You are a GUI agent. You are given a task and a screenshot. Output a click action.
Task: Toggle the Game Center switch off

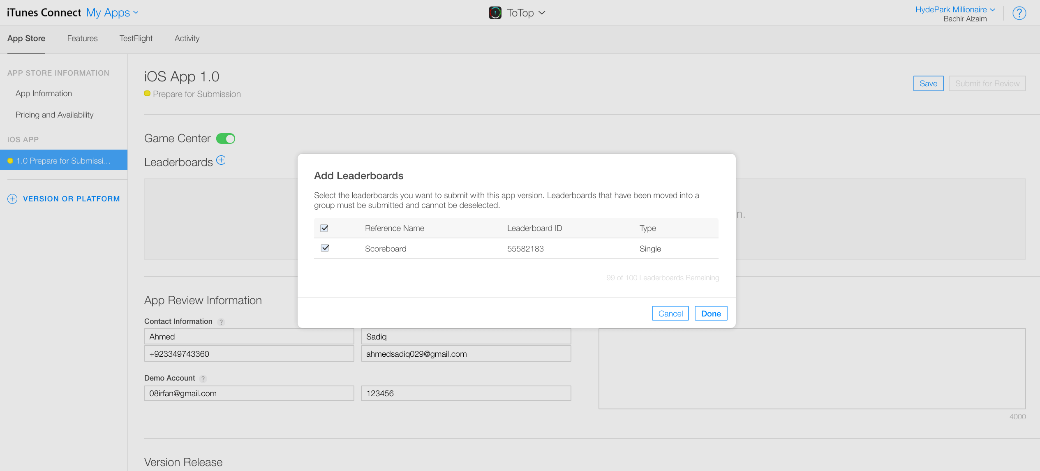point(226,139)
